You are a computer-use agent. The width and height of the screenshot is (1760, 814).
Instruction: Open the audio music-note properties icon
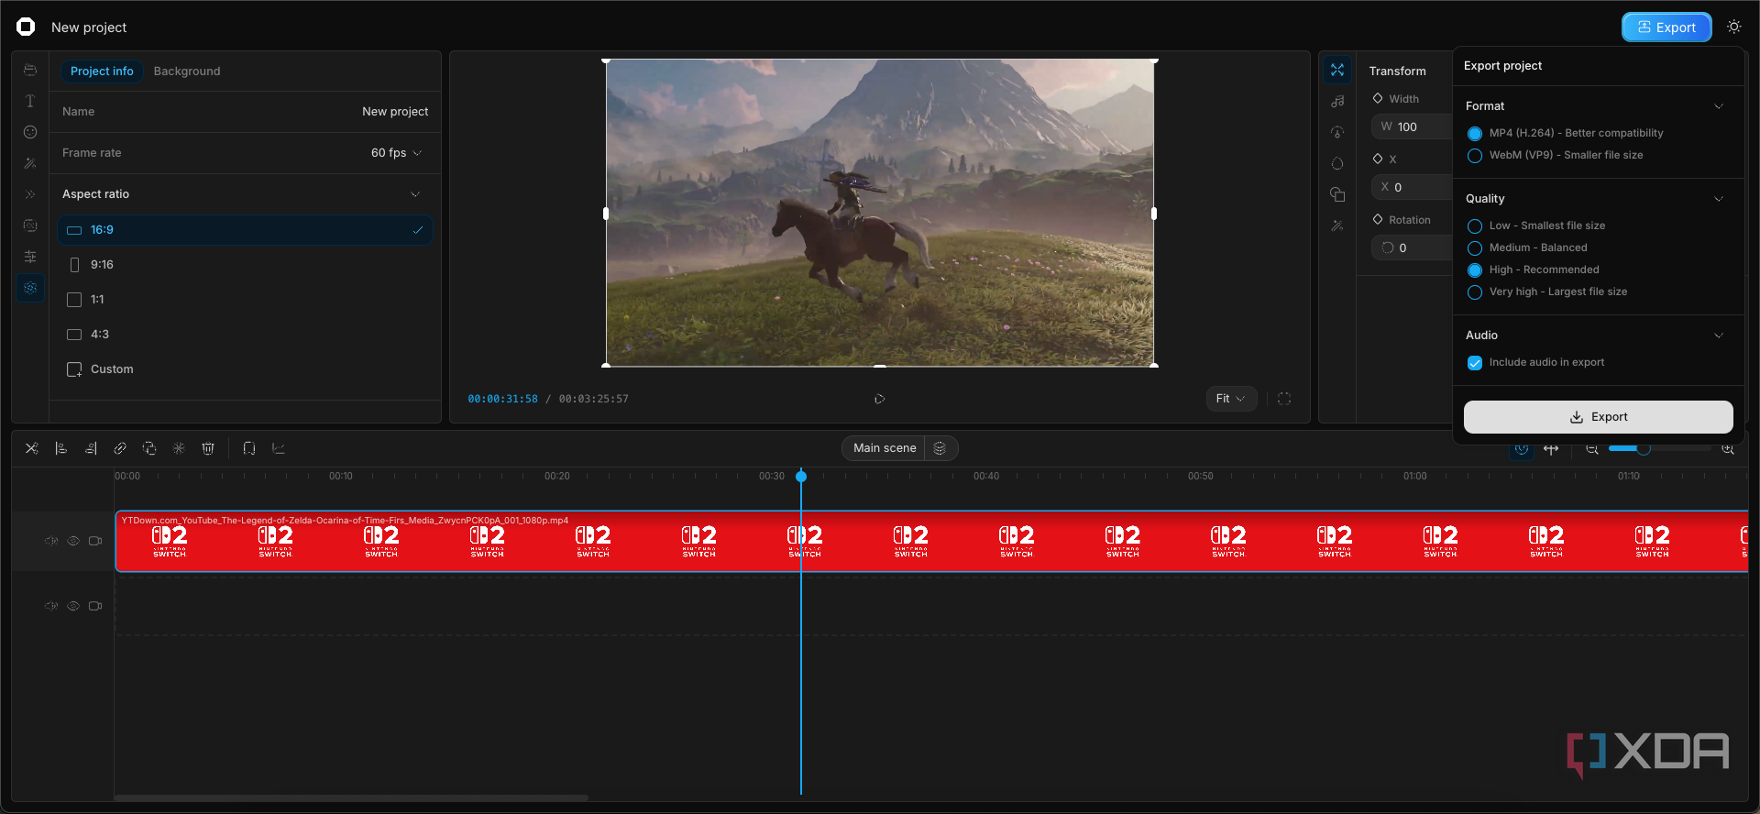coord(1337,102)
